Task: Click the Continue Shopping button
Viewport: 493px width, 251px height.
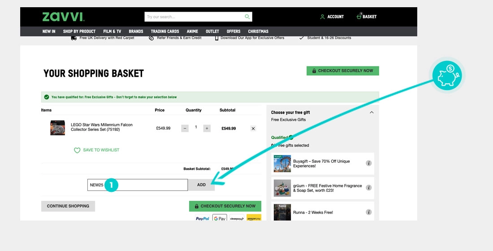Action: tap(68, 206)
